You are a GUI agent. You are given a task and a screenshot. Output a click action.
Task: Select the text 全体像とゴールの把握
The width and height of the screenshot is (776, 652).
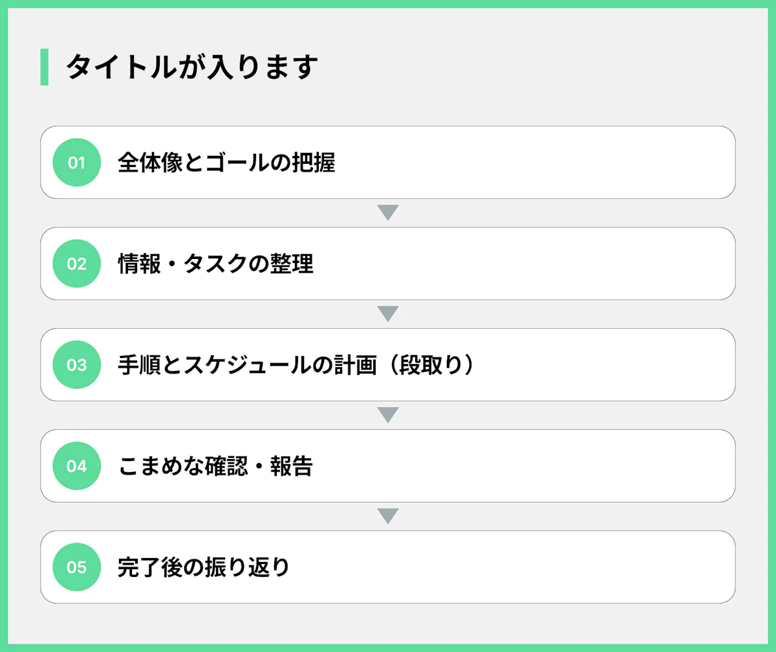click(x=226, y=163)
